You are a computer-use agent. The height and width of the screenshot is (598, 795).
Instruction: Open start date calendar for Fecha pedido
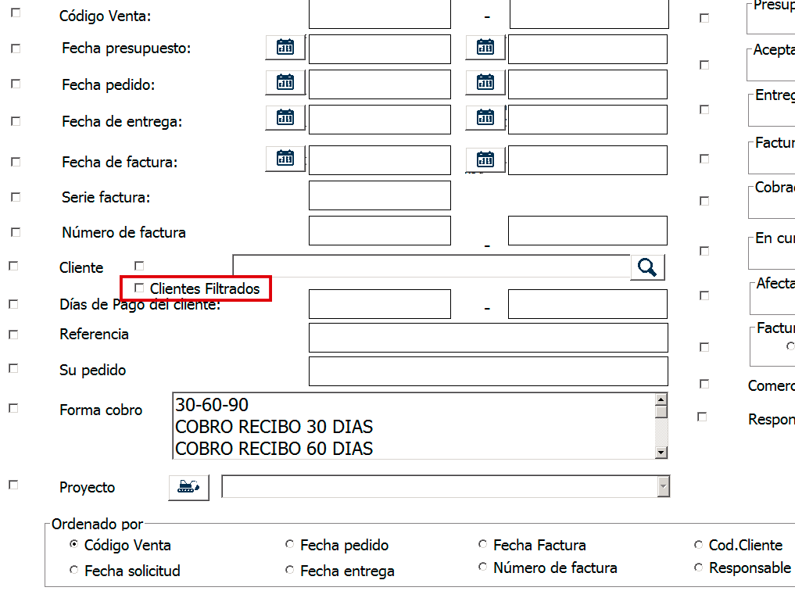click(x=285, y=82)
